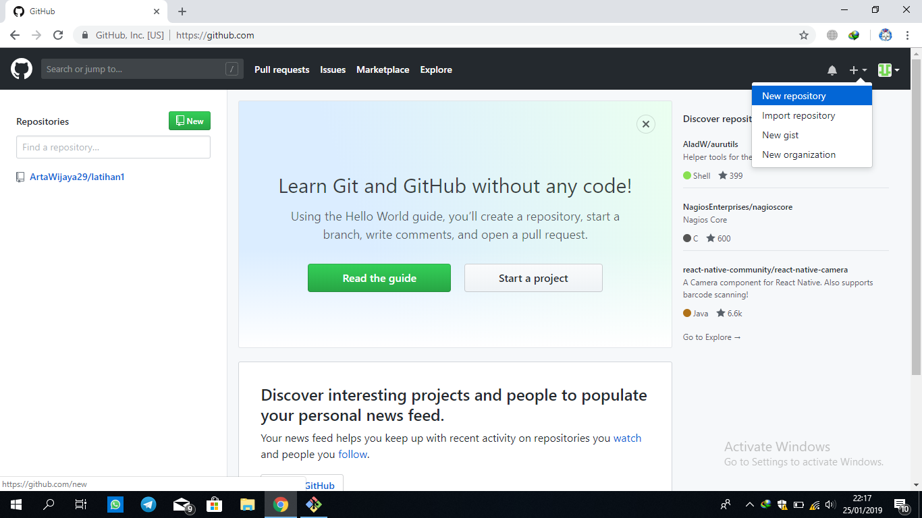Reload the page with the refresh icon

click(x=58, y=35)
